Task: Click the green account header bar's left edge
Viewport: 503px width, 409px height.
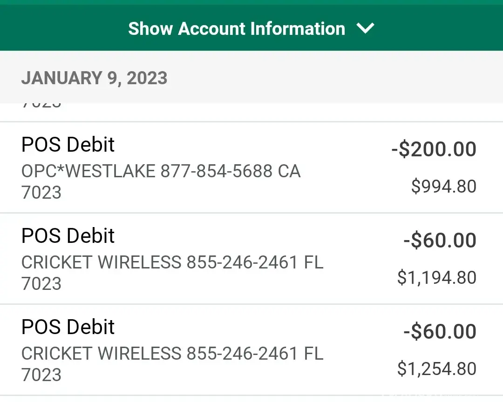Action: [x=14, y=29]
